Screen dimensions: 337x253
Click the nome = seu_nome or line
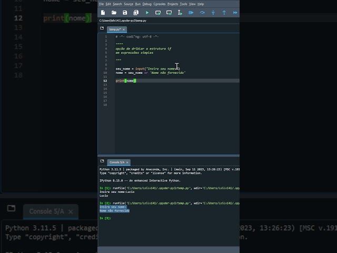(151, 73)
